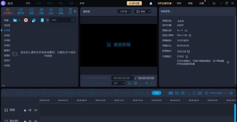
Task: Open the 客服 customer service menu
Action: (x=190, y=3)
